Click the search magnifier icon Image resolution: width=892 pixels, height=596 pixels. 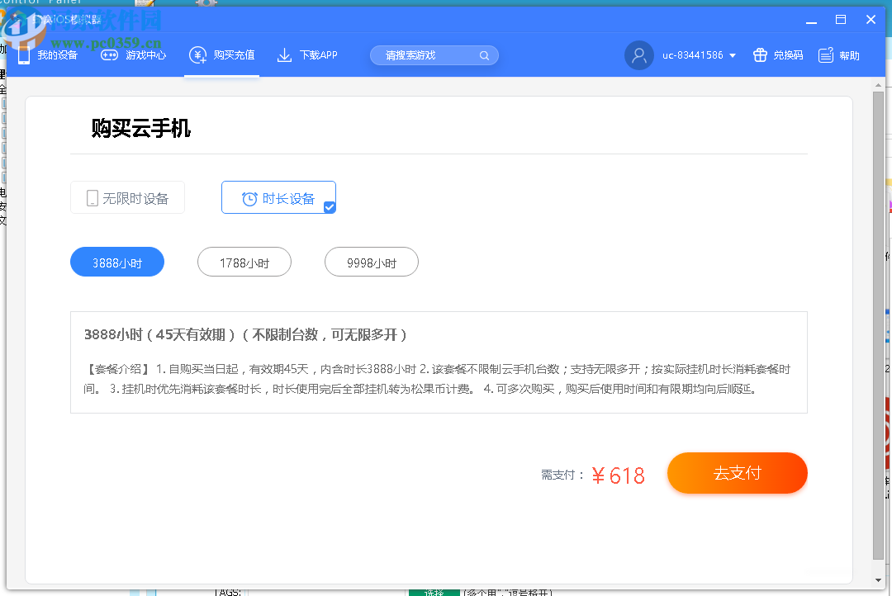point(484,54)
